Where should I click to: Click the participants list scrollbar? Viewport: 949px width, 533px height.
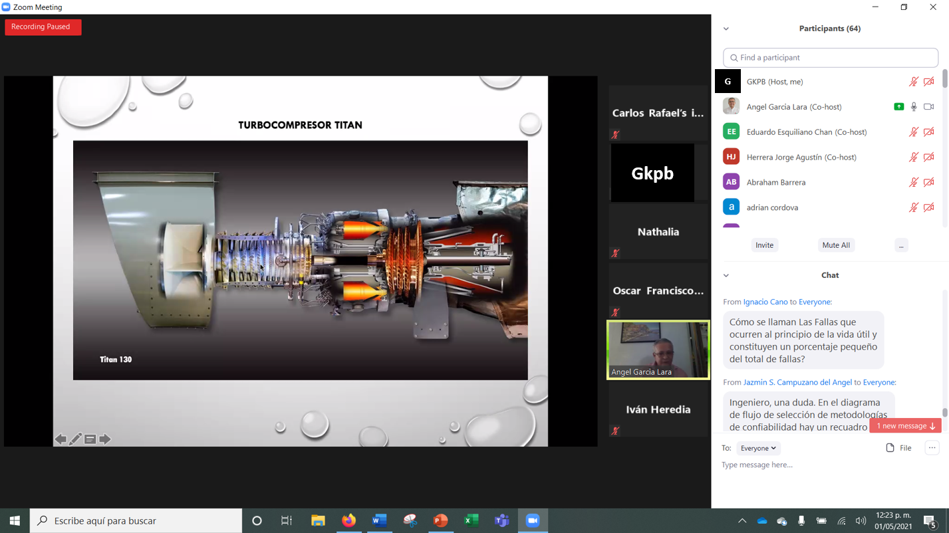(x=944, y=78)
